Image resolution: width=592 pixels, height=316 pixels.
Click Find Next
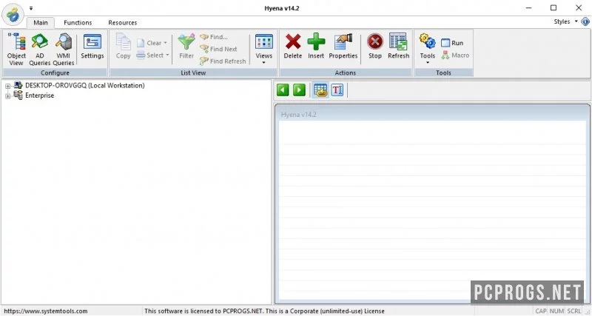[218, 49]
